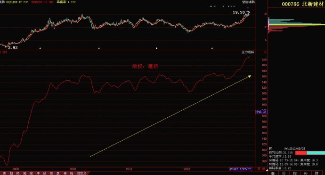
Task: Click the last white triangle marker under the price chart
Action: click(x=212, y=48)
